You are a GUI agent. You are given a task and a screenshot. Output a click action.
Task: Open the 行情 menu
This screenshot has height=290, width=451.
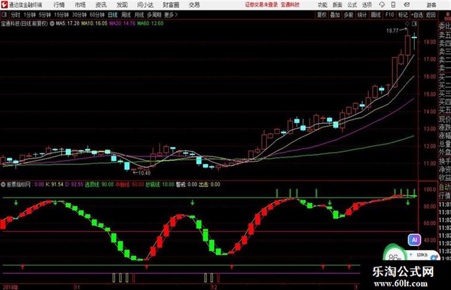coord(59,5)
